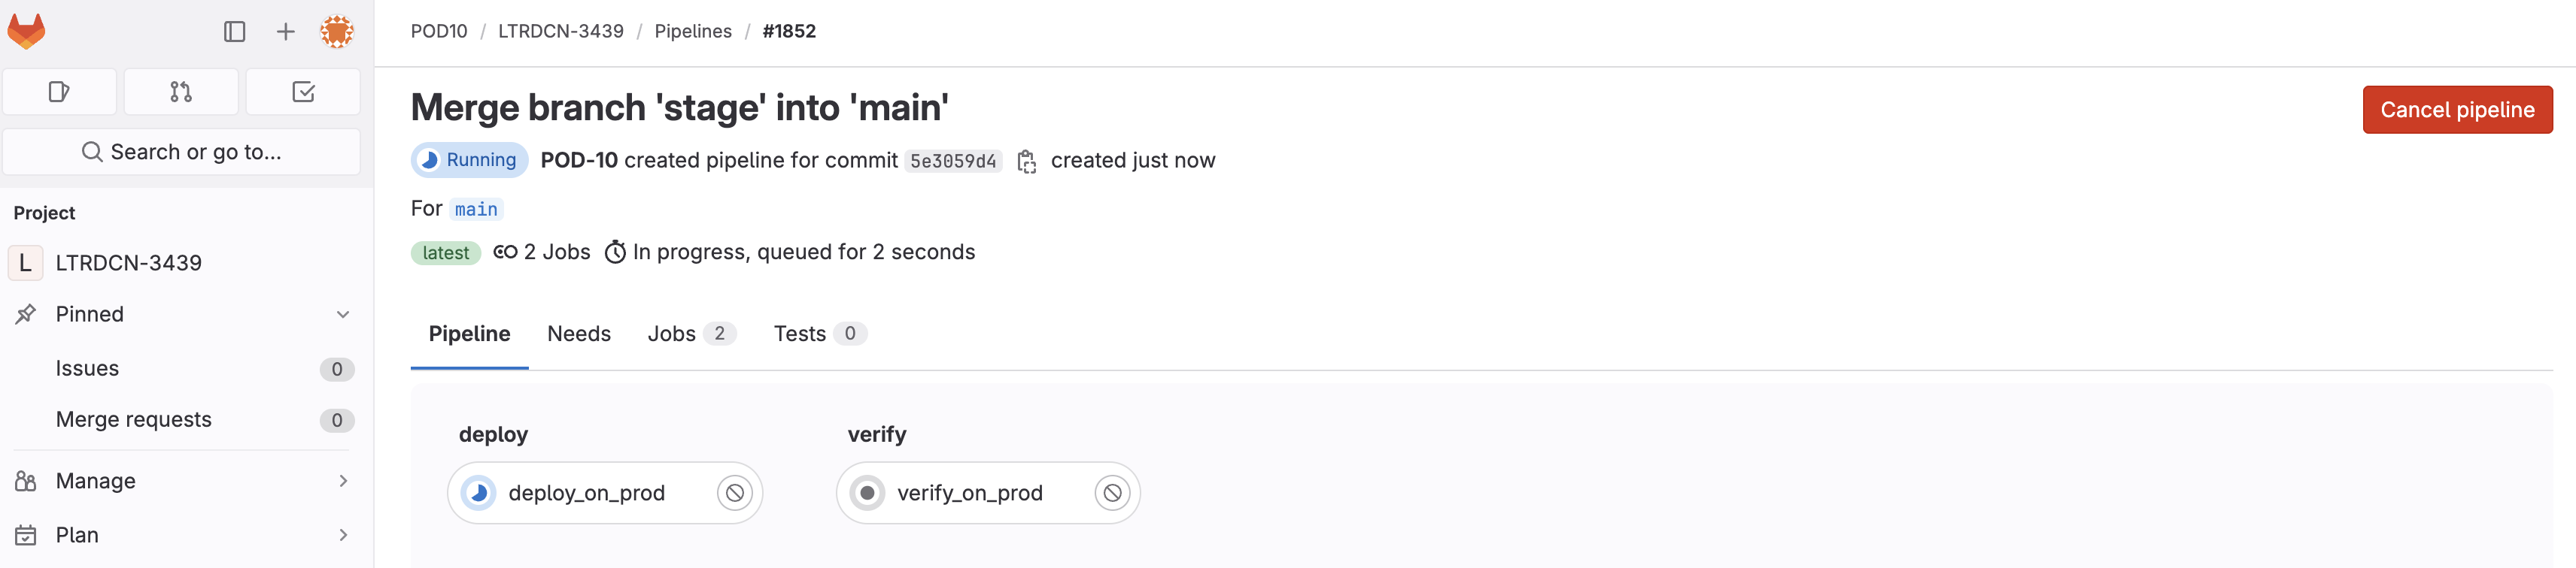Copy commit SHA with clipboard icon
2576x568 pixels.
pos(1026,162)
